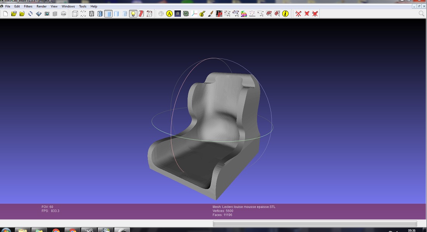
Task: Toggle the greyed texture render mode
Action: click(125, 14)
